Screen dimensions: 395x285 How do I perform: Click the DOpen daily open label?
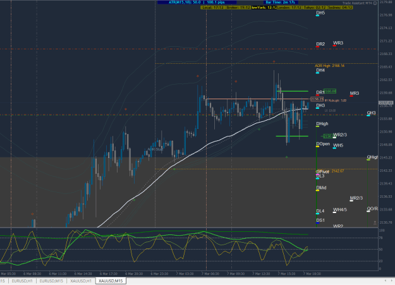(x=323, y=144)
